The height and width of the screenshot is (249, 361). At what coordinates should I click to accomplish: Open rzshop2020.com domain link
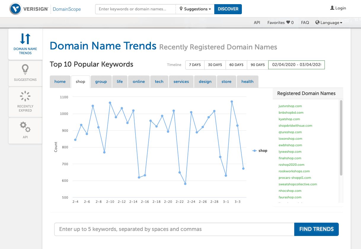[291, 165]
